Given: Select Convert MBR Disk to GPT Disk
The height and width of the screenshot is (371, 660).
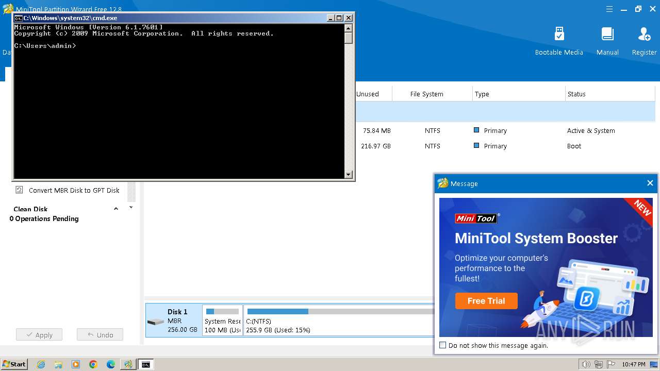Looking at the screenshot, I should (x=74, y=190).
